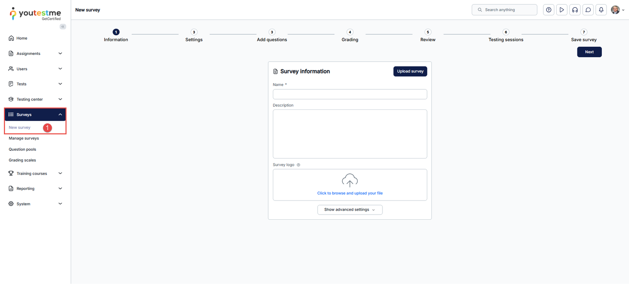Focus the survey Name field
This screenshot has width=629, height=284.
click(x=350, y=94)
